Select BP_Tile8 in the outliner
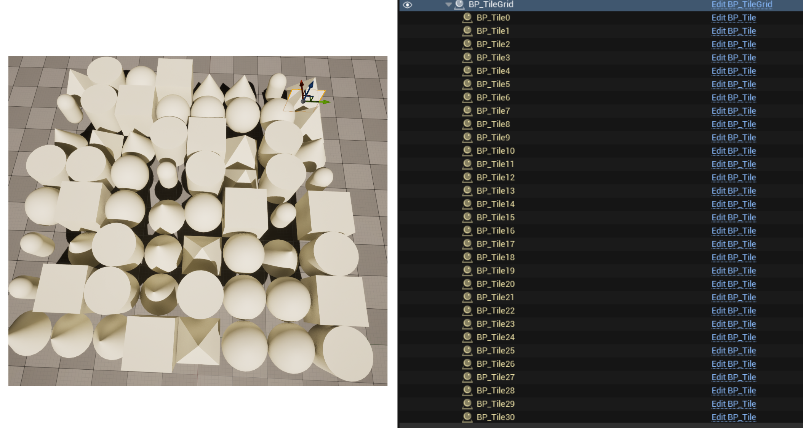This screenshot has width=803, height=428. coord(493,124)
